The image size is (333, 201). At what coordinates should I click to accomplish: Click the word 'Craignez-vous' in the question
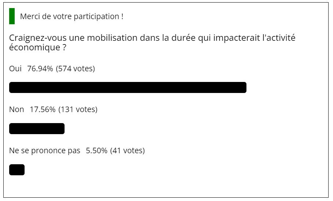pos(38,38)
